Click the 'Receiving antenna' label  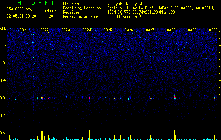point(81,16)
